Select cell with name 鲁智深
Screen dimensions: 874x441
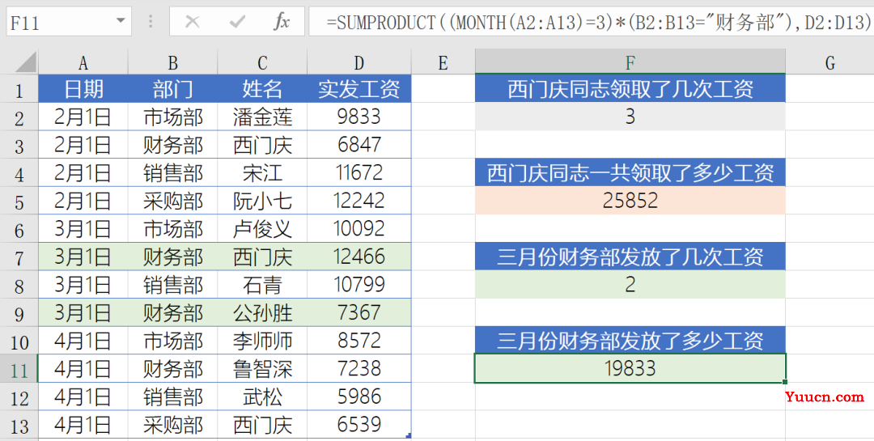(x=262, y=368)
